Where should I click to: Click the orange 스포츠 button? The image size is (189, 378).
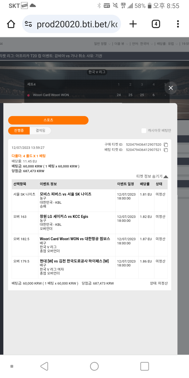pos(48,120)
